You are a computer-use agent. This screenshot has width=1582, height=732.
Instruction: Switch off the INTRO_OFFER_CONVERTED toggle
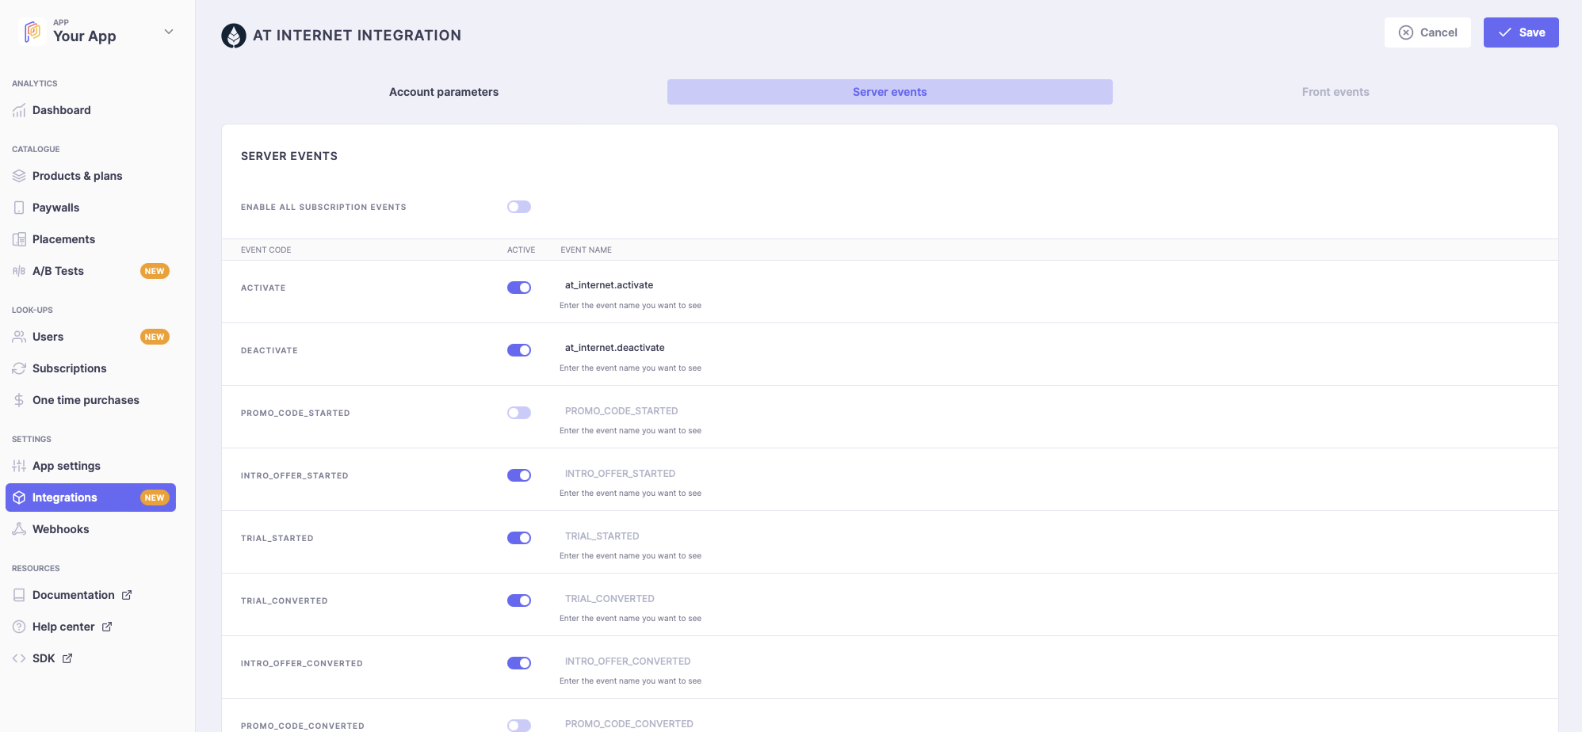pyautogui.click(x=519, y=663)
